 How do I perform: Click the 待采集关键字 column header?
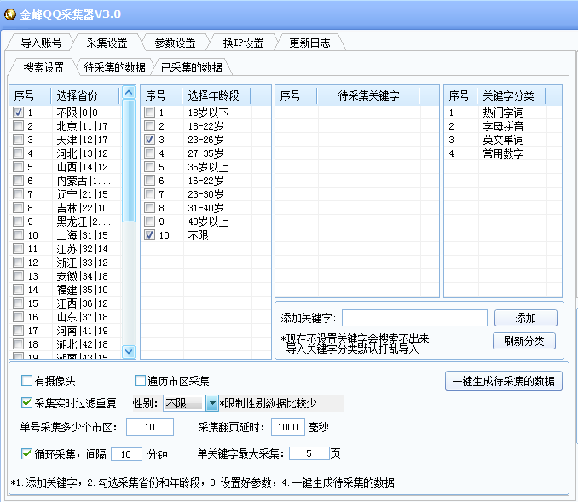368,95
